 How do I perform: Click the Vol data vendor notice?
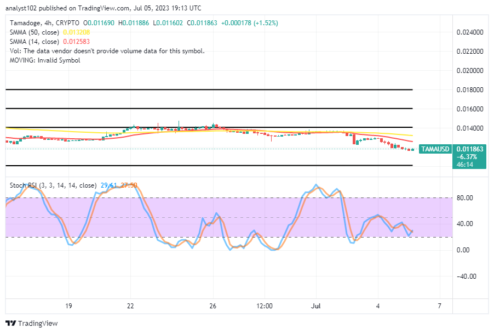tap(107, 51)
